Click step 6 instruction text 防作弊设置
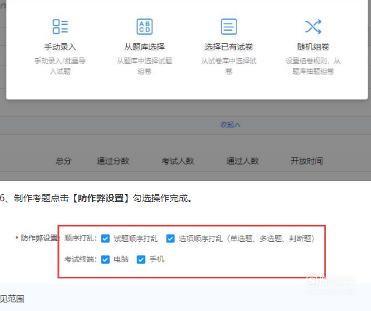The image size is (371, 311). (101, 198)
